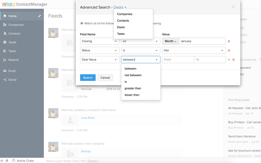Click the From value input field

[178, 59]
